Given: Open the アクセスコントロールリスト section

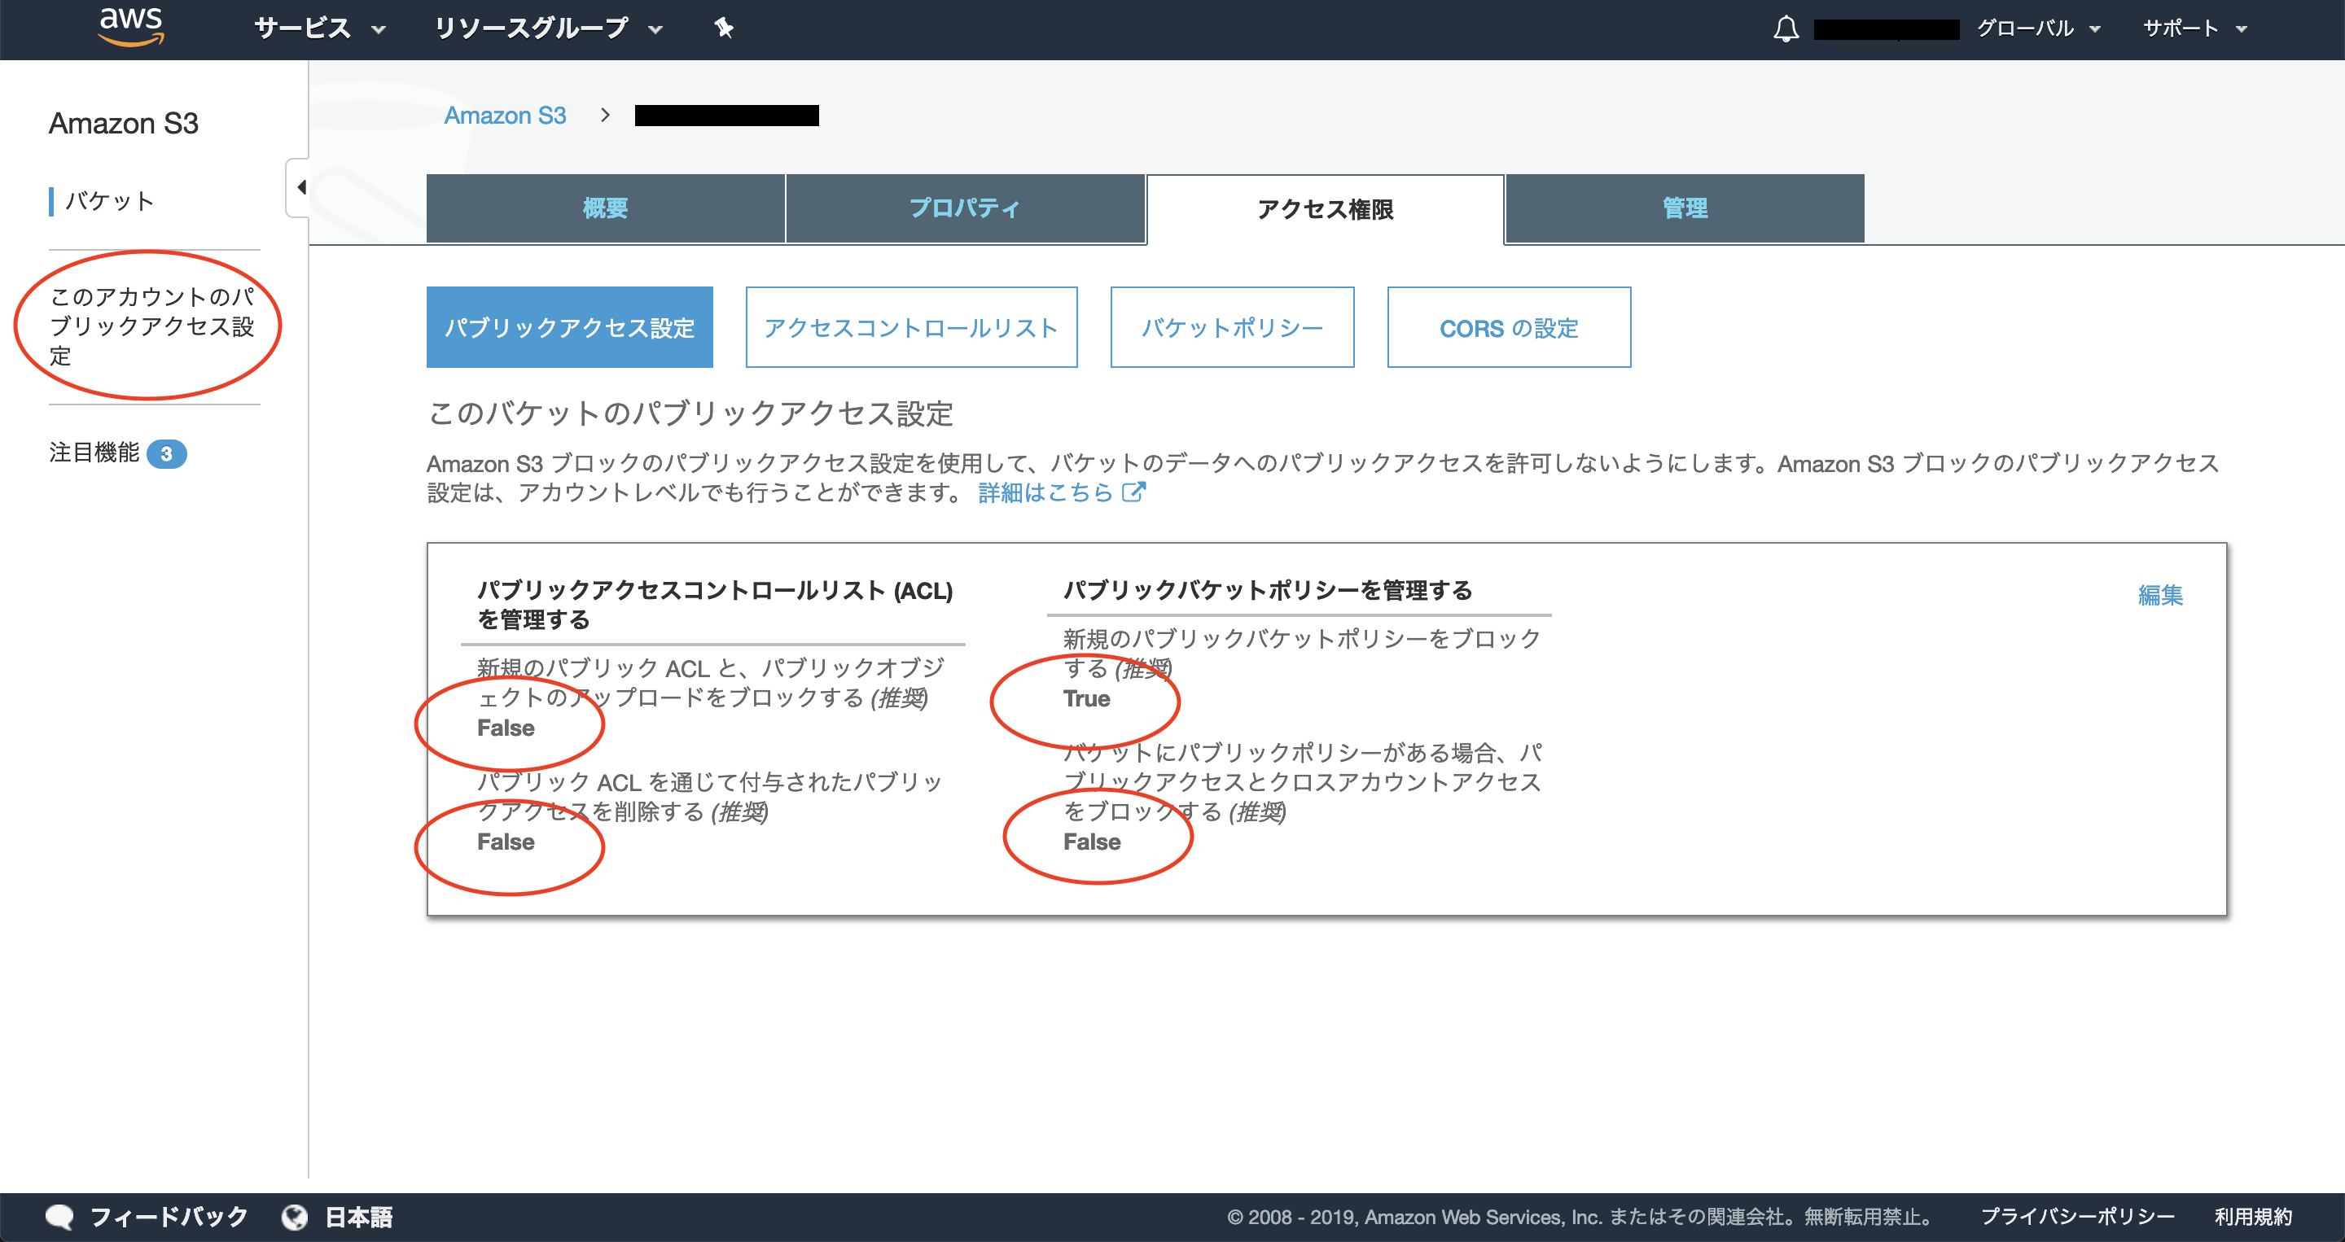Looking at the screenshot, I should tap(911, 327).
